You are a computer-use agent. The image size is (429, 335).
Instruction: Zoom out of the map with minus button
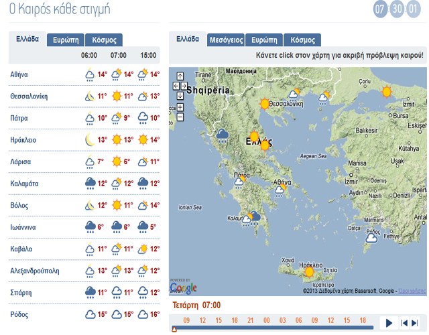(180, 117)
